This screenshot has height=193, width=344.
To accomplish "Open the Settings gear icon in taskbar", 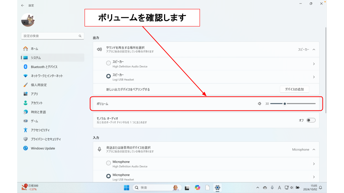I will (218, 188).
